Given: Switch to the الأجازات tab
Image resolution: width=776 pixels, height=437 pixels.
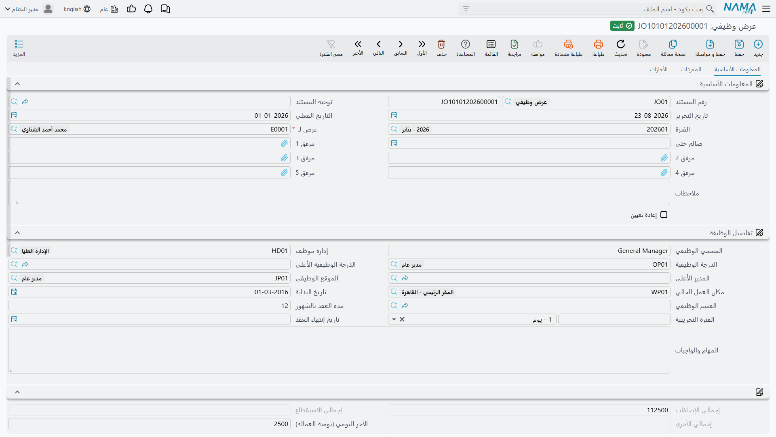Looking at the screenshot, I should coord(659,70).
